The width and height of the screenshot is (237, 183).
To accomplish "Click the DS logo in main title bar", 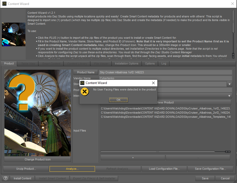I will [x=4, y=4].
